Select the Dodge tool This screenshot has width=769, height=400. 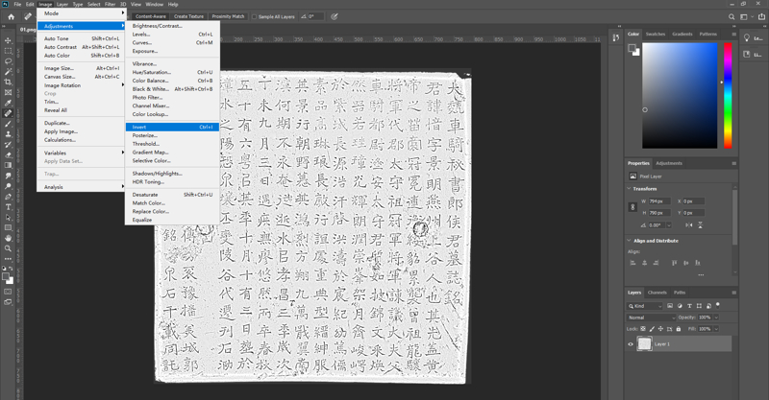(x=8, y=186)
